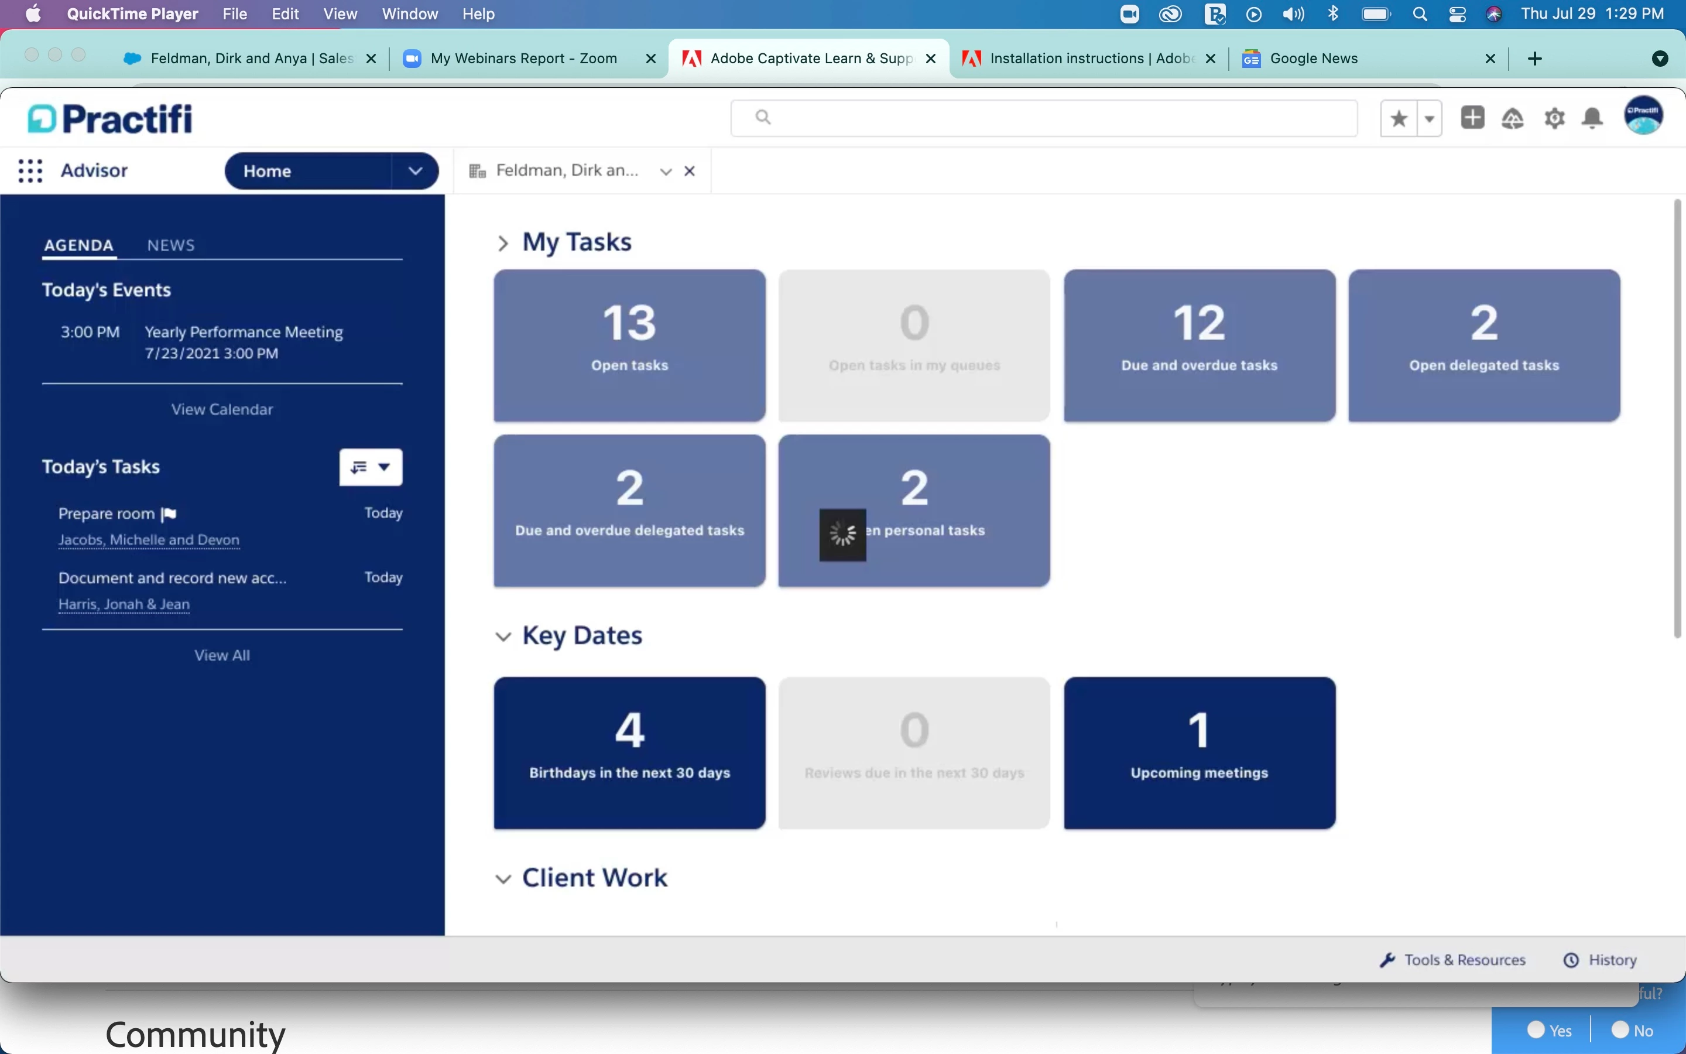The height and width of the screenshot is (1054, 1686).
Task: Collapse the Key Dates section
Action: pyautogui.click(x=503, y=636)
